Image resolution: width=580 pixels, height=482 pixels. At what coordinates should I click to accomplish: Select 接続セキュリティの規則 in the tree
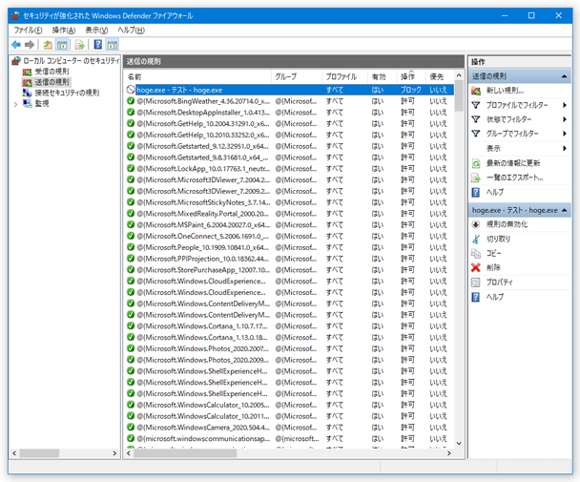[x=61, y=93]
